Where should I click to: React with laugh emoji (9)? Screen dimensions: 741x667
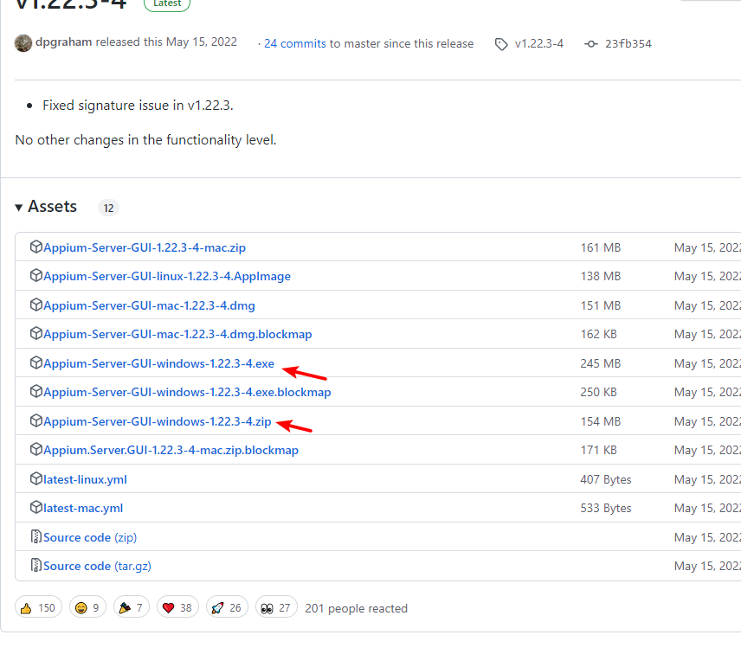coord(87,607)
